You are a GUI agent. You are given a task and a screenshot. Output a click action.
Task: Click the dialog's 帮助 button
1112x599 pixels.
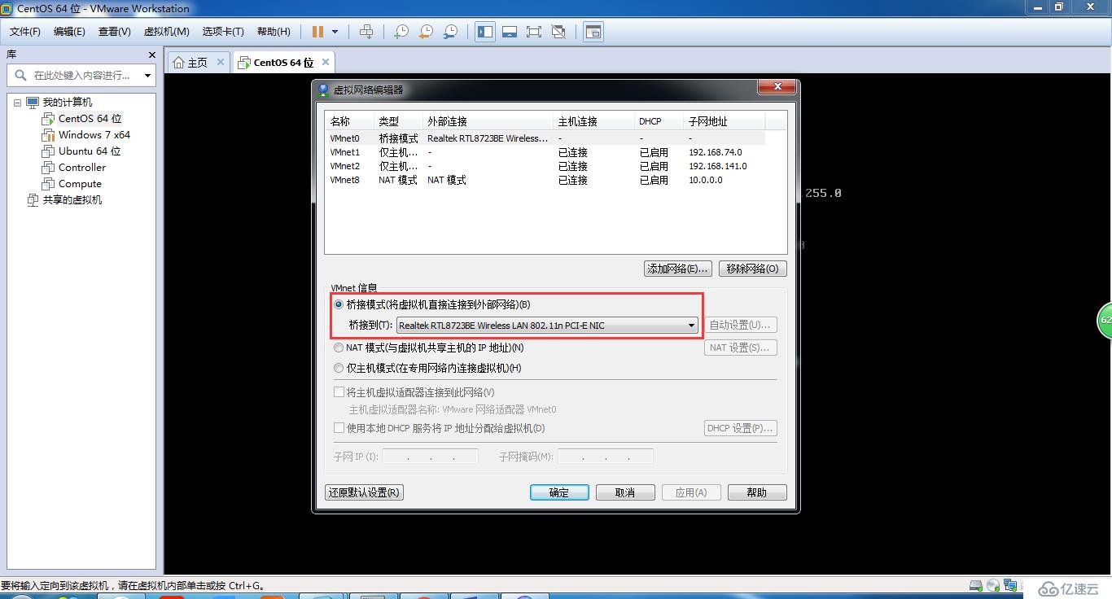tap(757, 492)
